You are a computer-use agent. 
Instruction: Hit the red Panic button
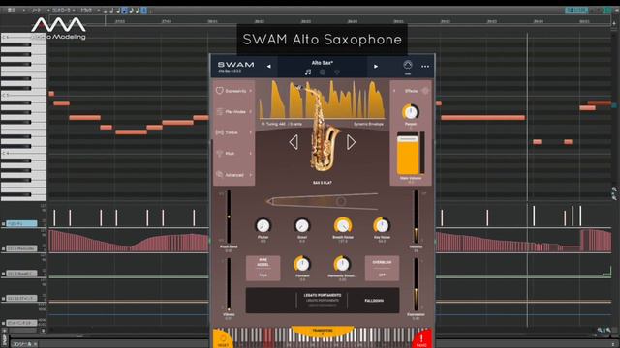422,339
